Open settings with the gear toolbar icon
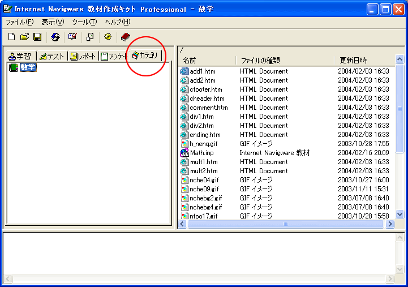This screenshot has height=287, width=408. pyautogui.click(x=108, y=37)
